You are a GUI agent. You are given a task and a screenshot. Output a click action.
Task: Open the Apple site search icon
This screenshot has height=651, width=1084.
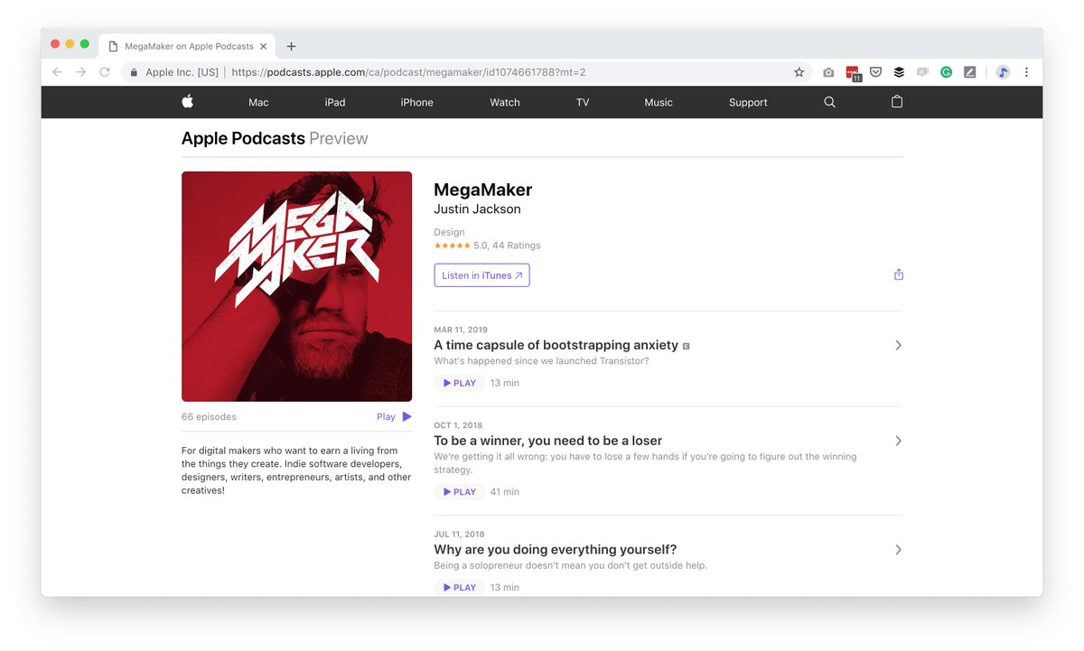829,102
